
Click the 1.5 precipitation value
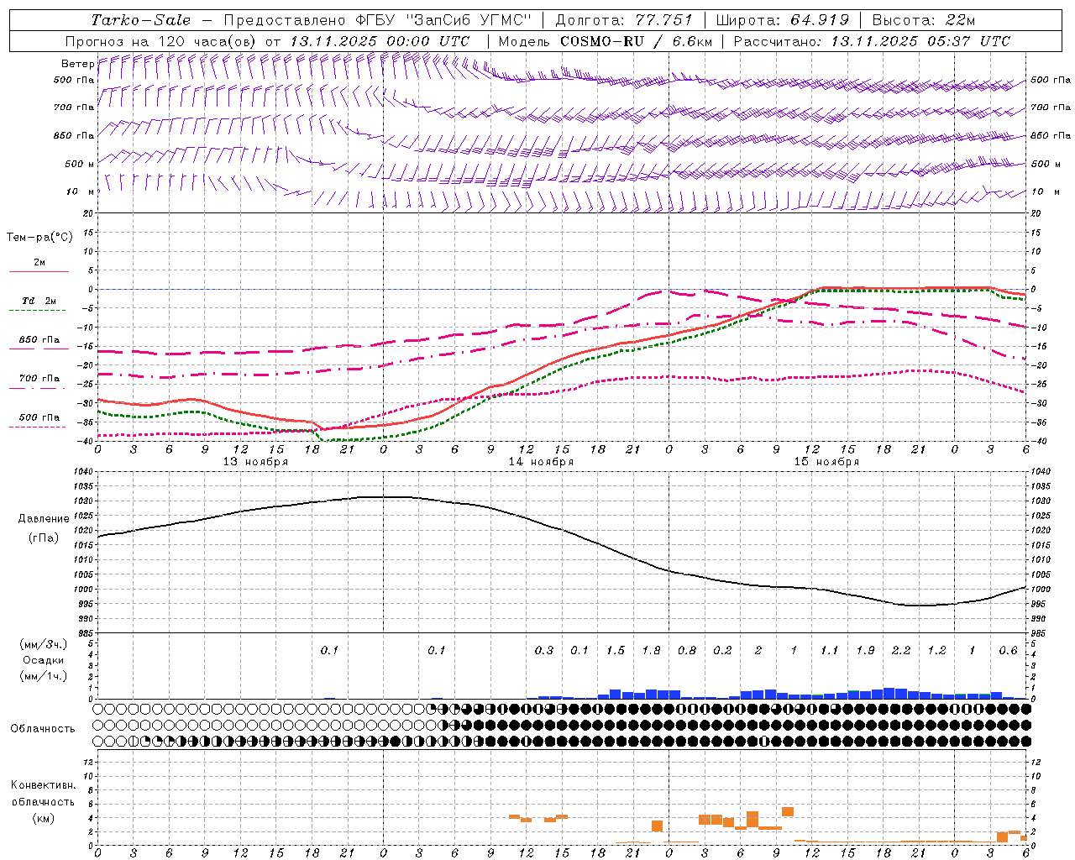[616, 650]
